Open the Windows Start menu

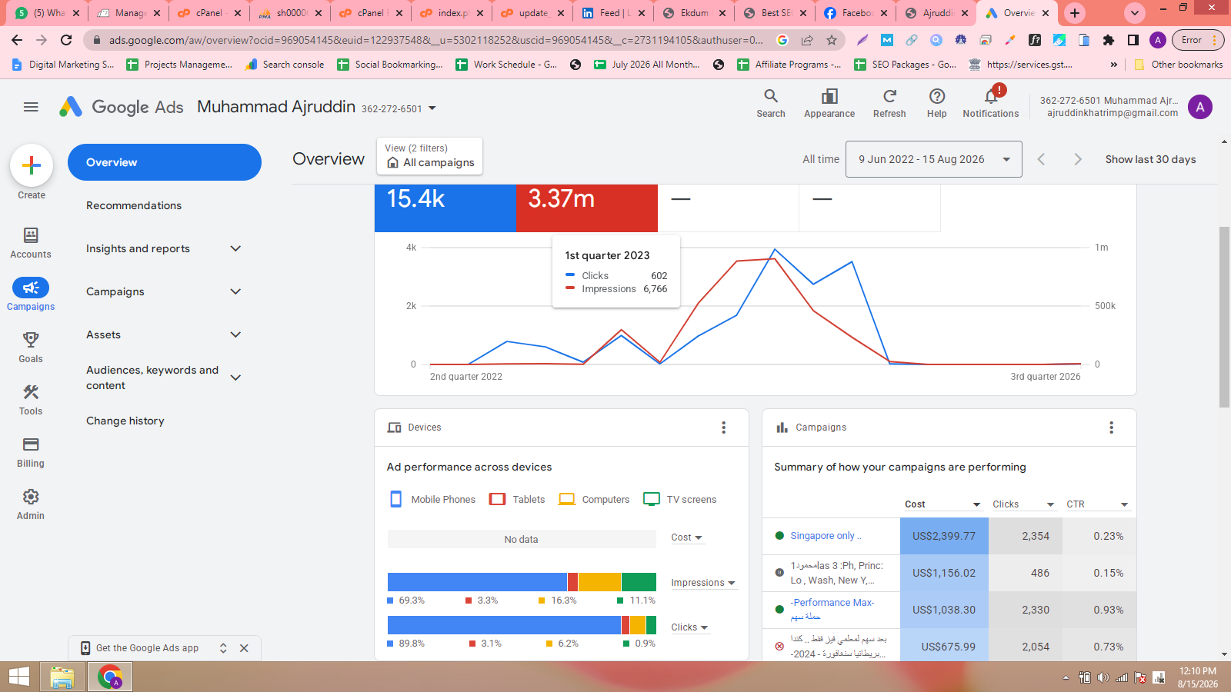tap(18, 677)
